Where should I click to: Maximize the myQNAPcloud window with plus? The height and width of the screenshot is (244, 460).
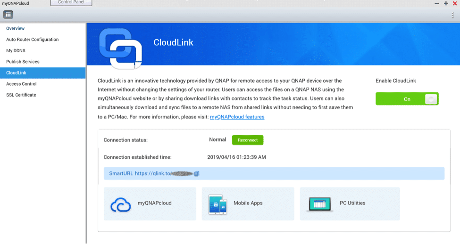point(446,3)
